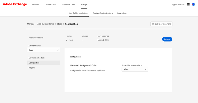Open the app switcher grid icon

188,4
